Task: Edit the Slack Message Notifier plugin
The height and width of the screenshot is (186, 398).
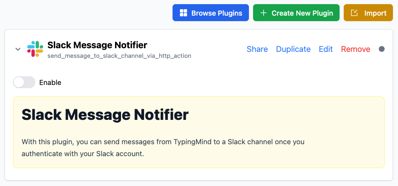Action: click(326, 49)
